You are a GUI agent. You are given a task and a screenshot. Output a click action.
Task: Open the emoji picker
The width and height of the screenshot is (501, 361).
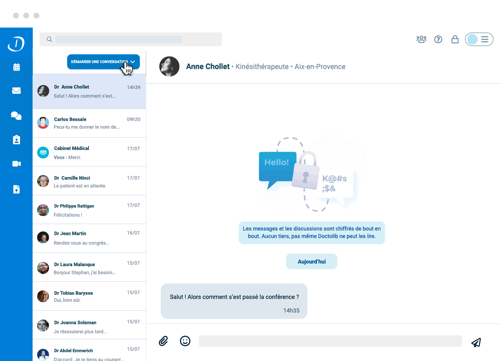click(x=185, y=341)
